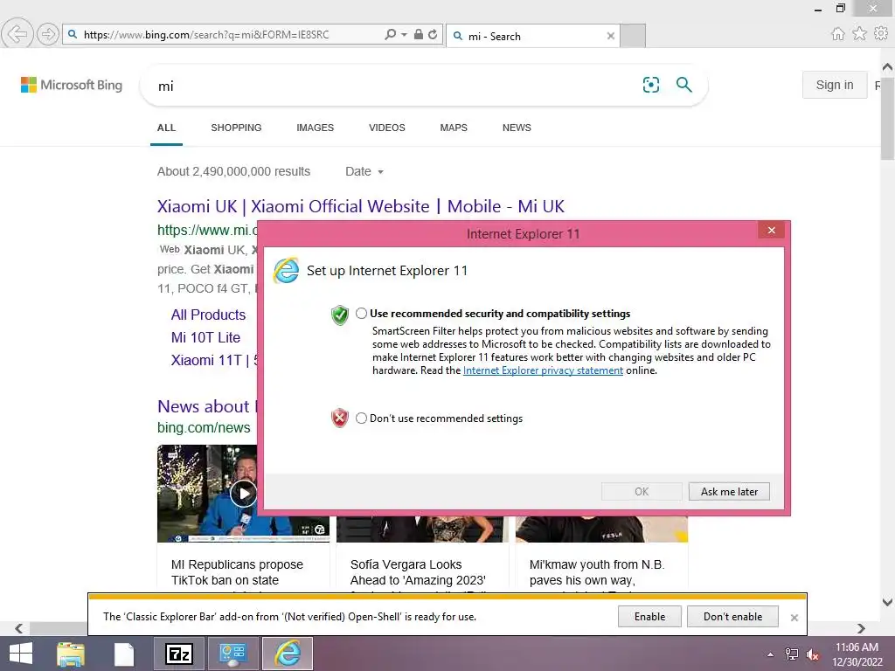Click the horizontal scrollbar right arrow

click(x=861, y=628)
